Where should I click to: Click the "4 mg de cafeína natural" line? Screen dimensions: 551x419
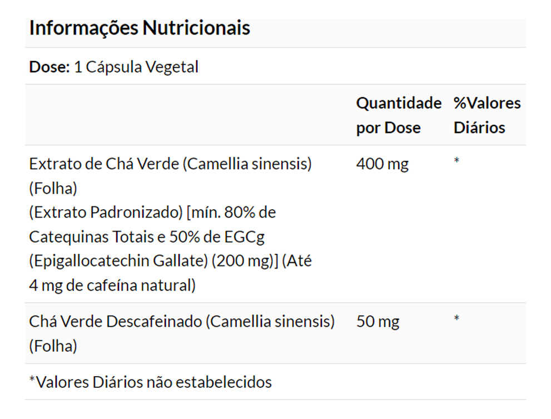112,286
